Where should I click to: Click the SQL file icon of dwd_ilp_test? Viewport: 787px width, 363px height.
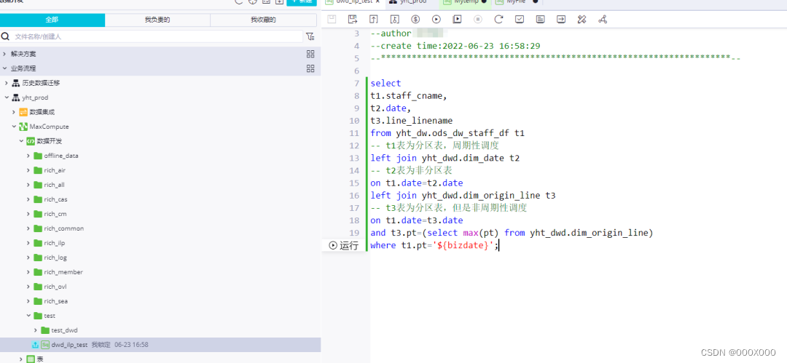tap(45, 345)
